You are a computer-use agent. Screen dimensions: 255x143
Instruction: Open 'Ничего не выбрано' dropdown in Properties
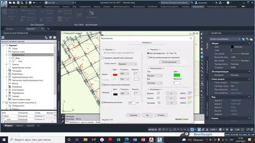(x=225, y=39)
